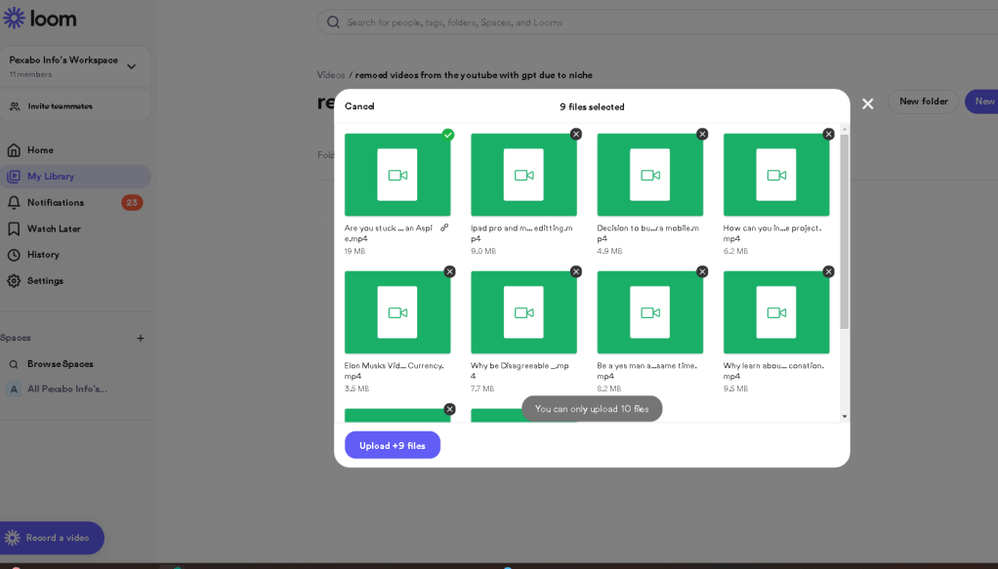Screen dimensions: 998x569
Task: Click the purple New button
Action: click(x=982, y=102)
